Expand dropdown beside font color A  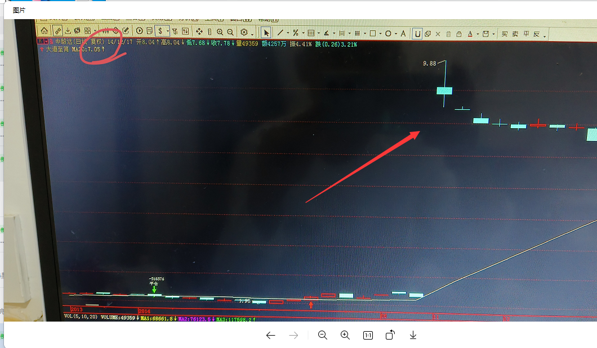pos(478,34)
